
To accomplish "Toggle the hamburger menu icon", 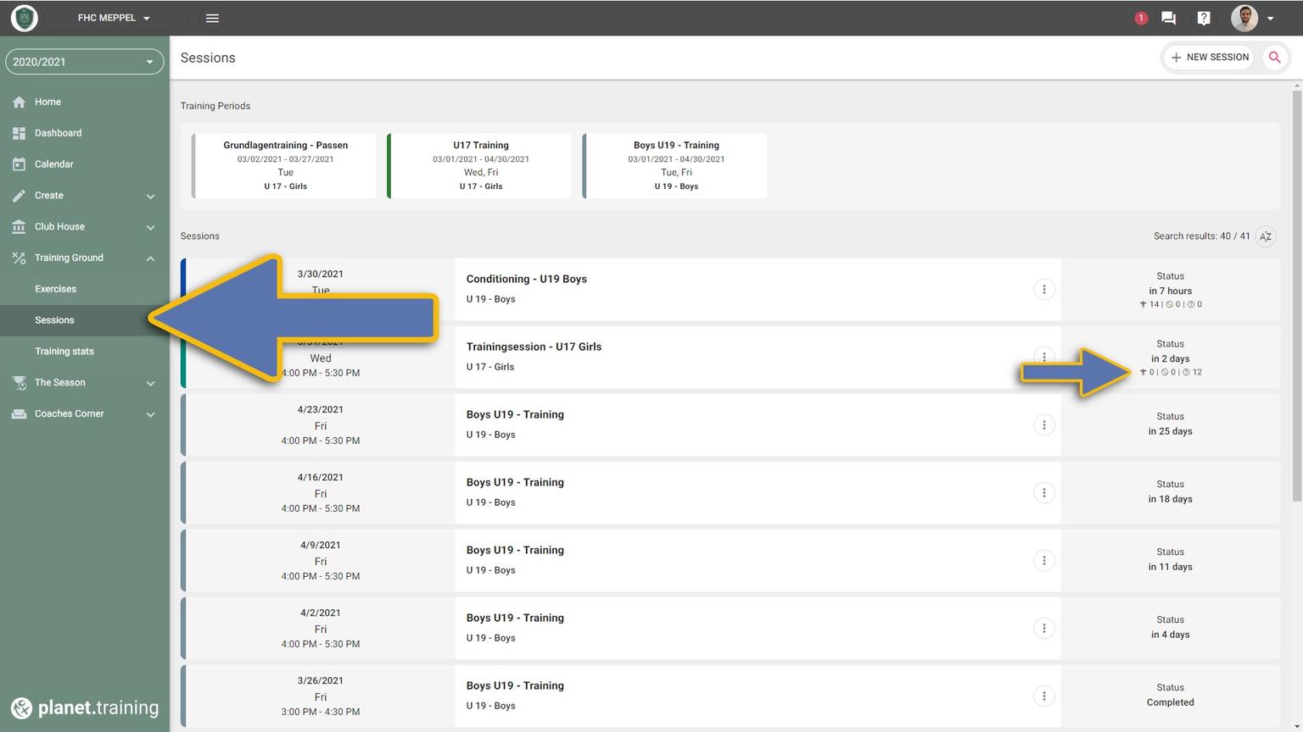I will [x=212, y=18].
